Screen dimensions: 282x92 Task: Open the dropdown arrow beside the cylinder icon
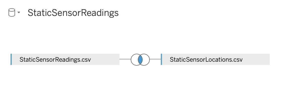pyautogui.click(x=19, y=12)
